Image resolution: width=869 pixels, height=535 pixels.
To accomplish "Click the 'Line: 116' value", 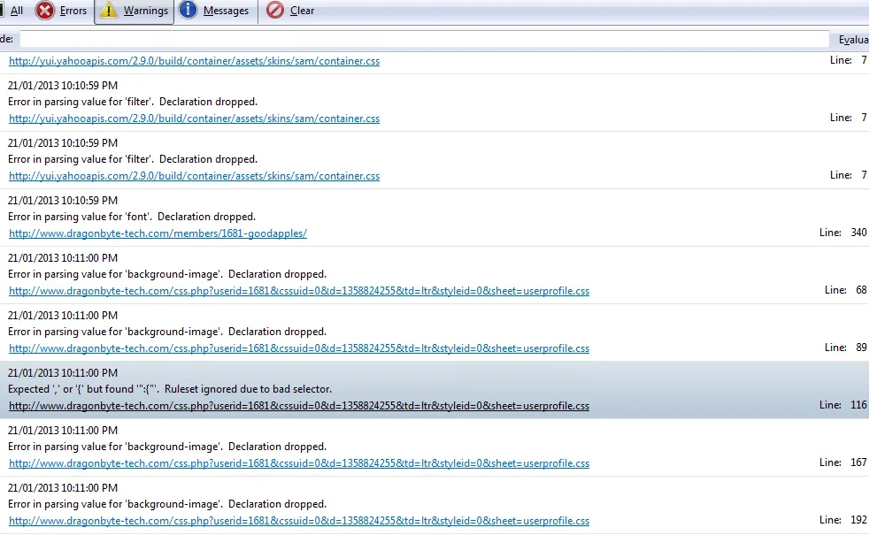I will tap(843, 405).
